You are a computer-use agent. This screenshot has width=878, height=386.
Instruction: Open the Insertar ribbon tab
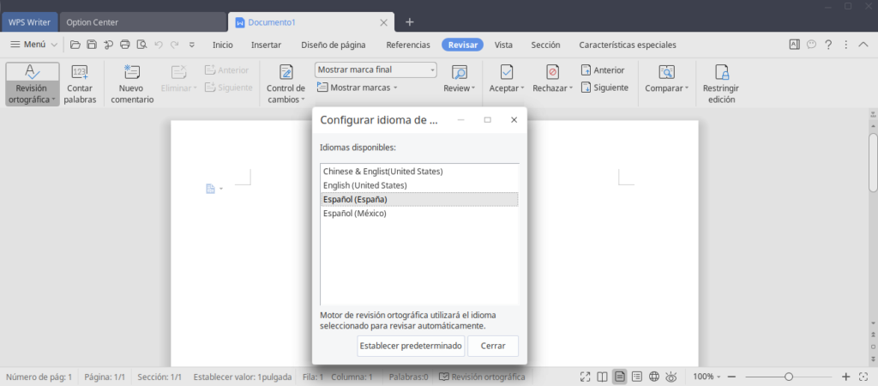coord(266,45)
